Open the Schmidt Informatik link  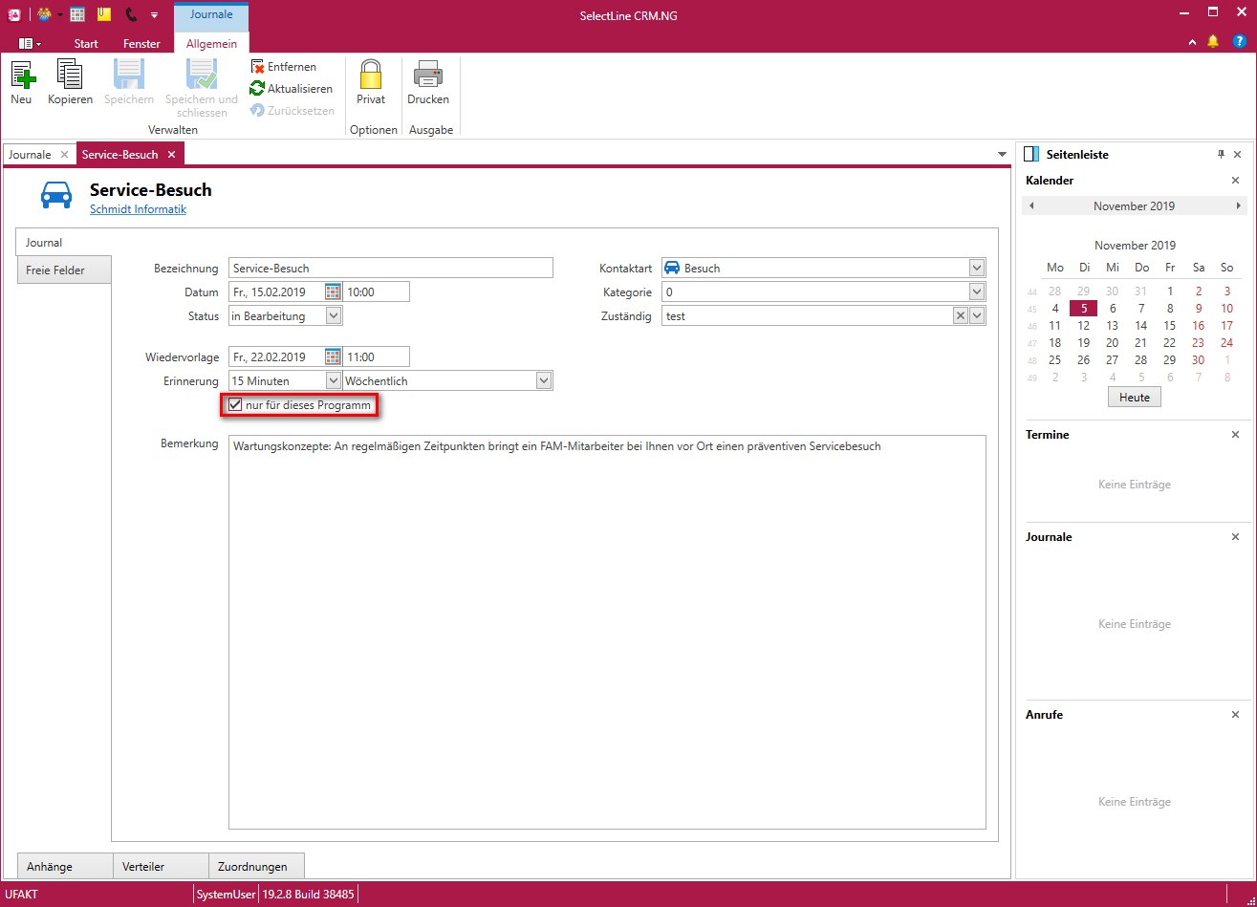pyautogui.click(x=138, y=209)
